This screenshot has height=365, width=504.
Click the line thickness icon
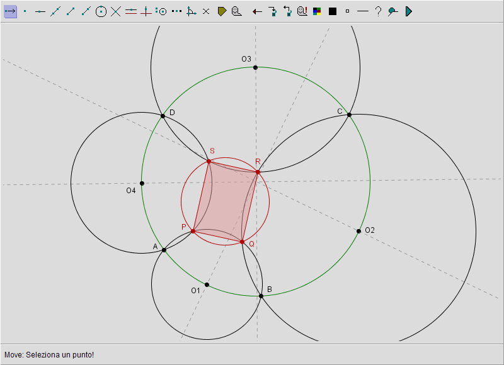tap(363, 11)
